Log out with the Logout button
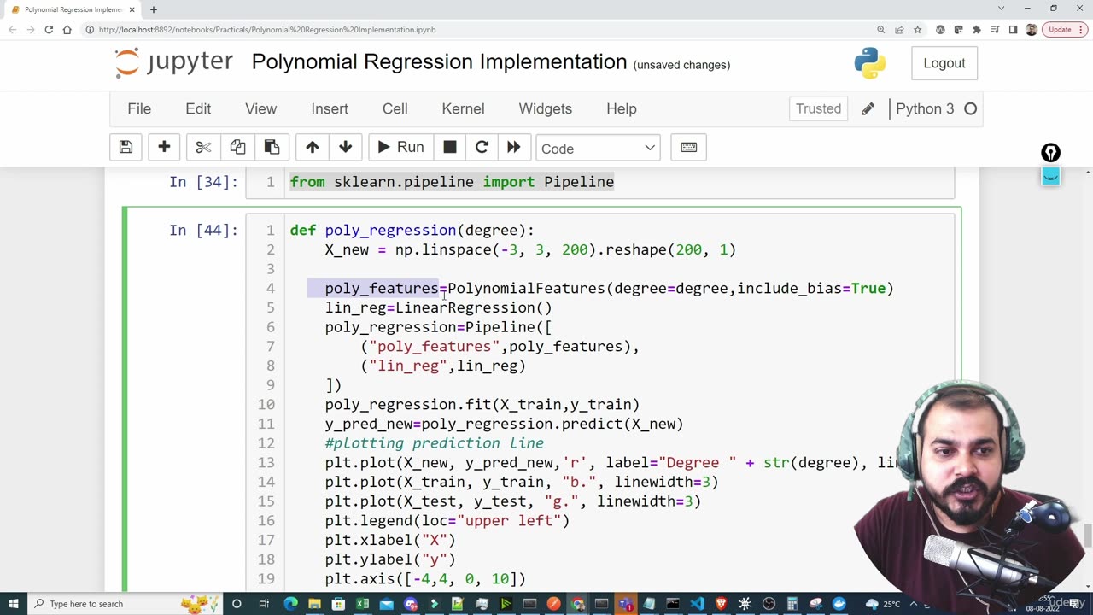 pos(944,63)
